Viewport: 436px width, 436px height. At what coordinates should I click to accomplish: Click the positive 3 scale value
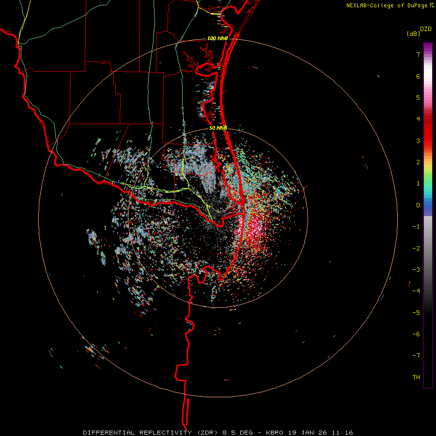pyautogui.click(x=418, y=140)
